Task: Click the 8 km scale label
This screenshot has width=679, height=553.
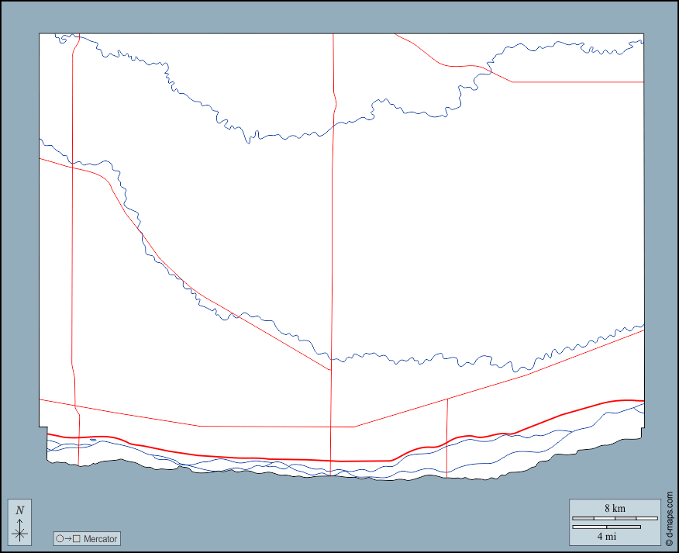Action: pos(615,509)
